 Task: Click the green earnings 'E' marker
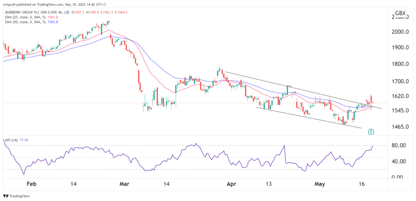pyautogui.click(x=370, y=132)
